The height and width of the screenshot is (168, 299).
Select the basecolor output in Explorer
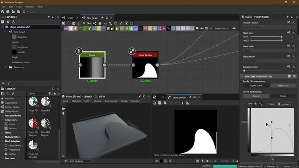(22, 37)
